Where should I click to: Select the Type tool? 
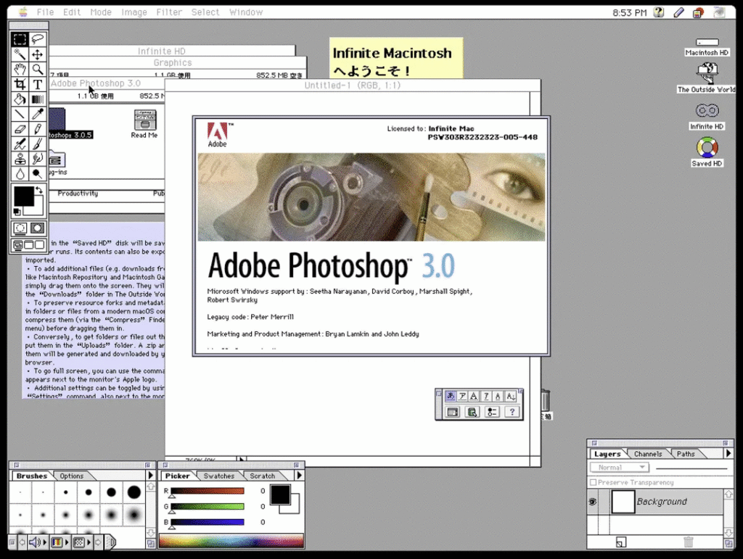point(38,84)
